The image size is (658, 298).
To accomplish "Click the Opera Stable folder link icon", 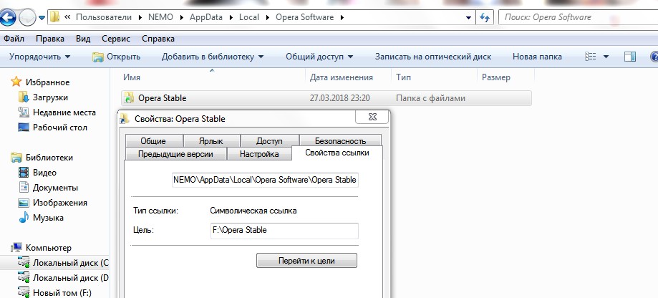I will (129, 98).
